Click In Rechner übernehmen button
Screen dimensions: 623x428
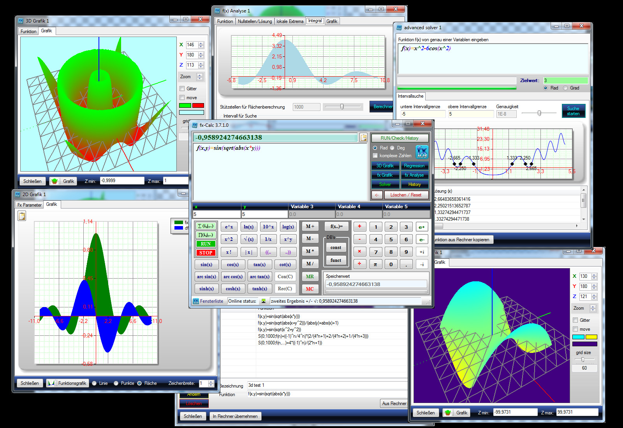[235, 416]
